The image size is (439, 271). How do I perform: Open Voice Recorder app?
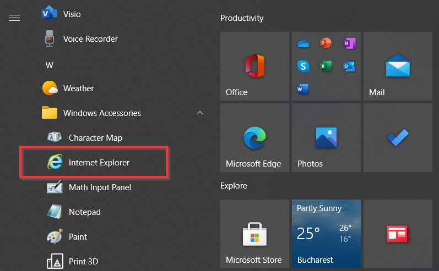90,39
